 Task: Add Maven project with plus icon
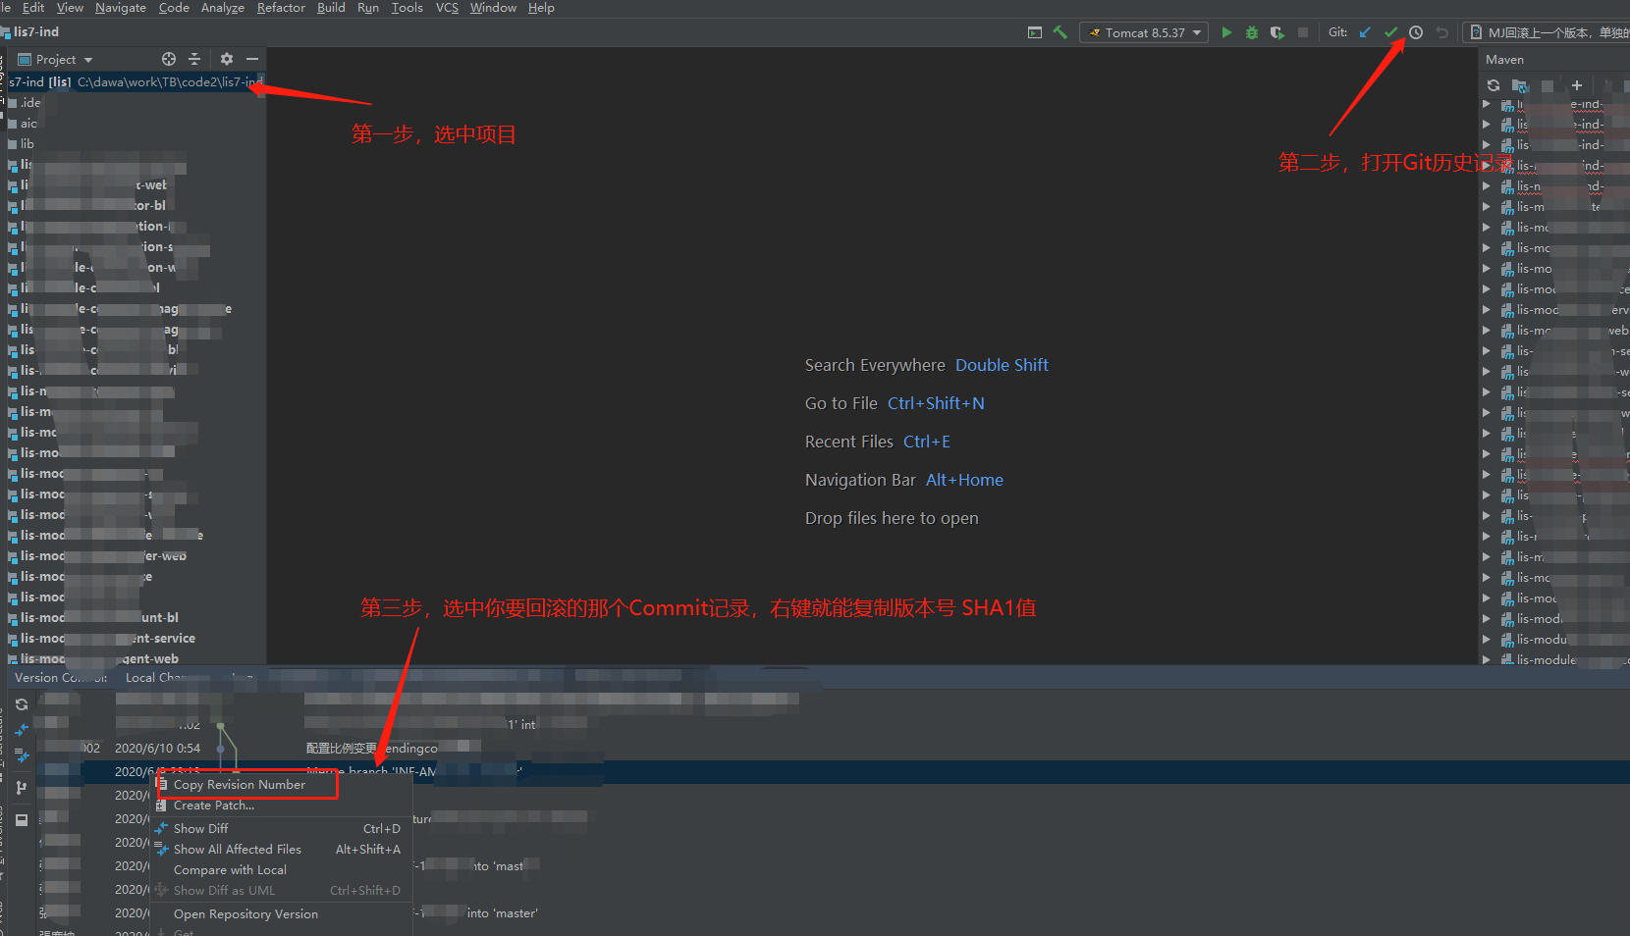coord(1577,85)
